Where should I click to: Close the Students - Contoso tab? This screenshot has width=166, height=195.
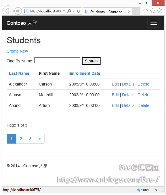click(129, 12)
